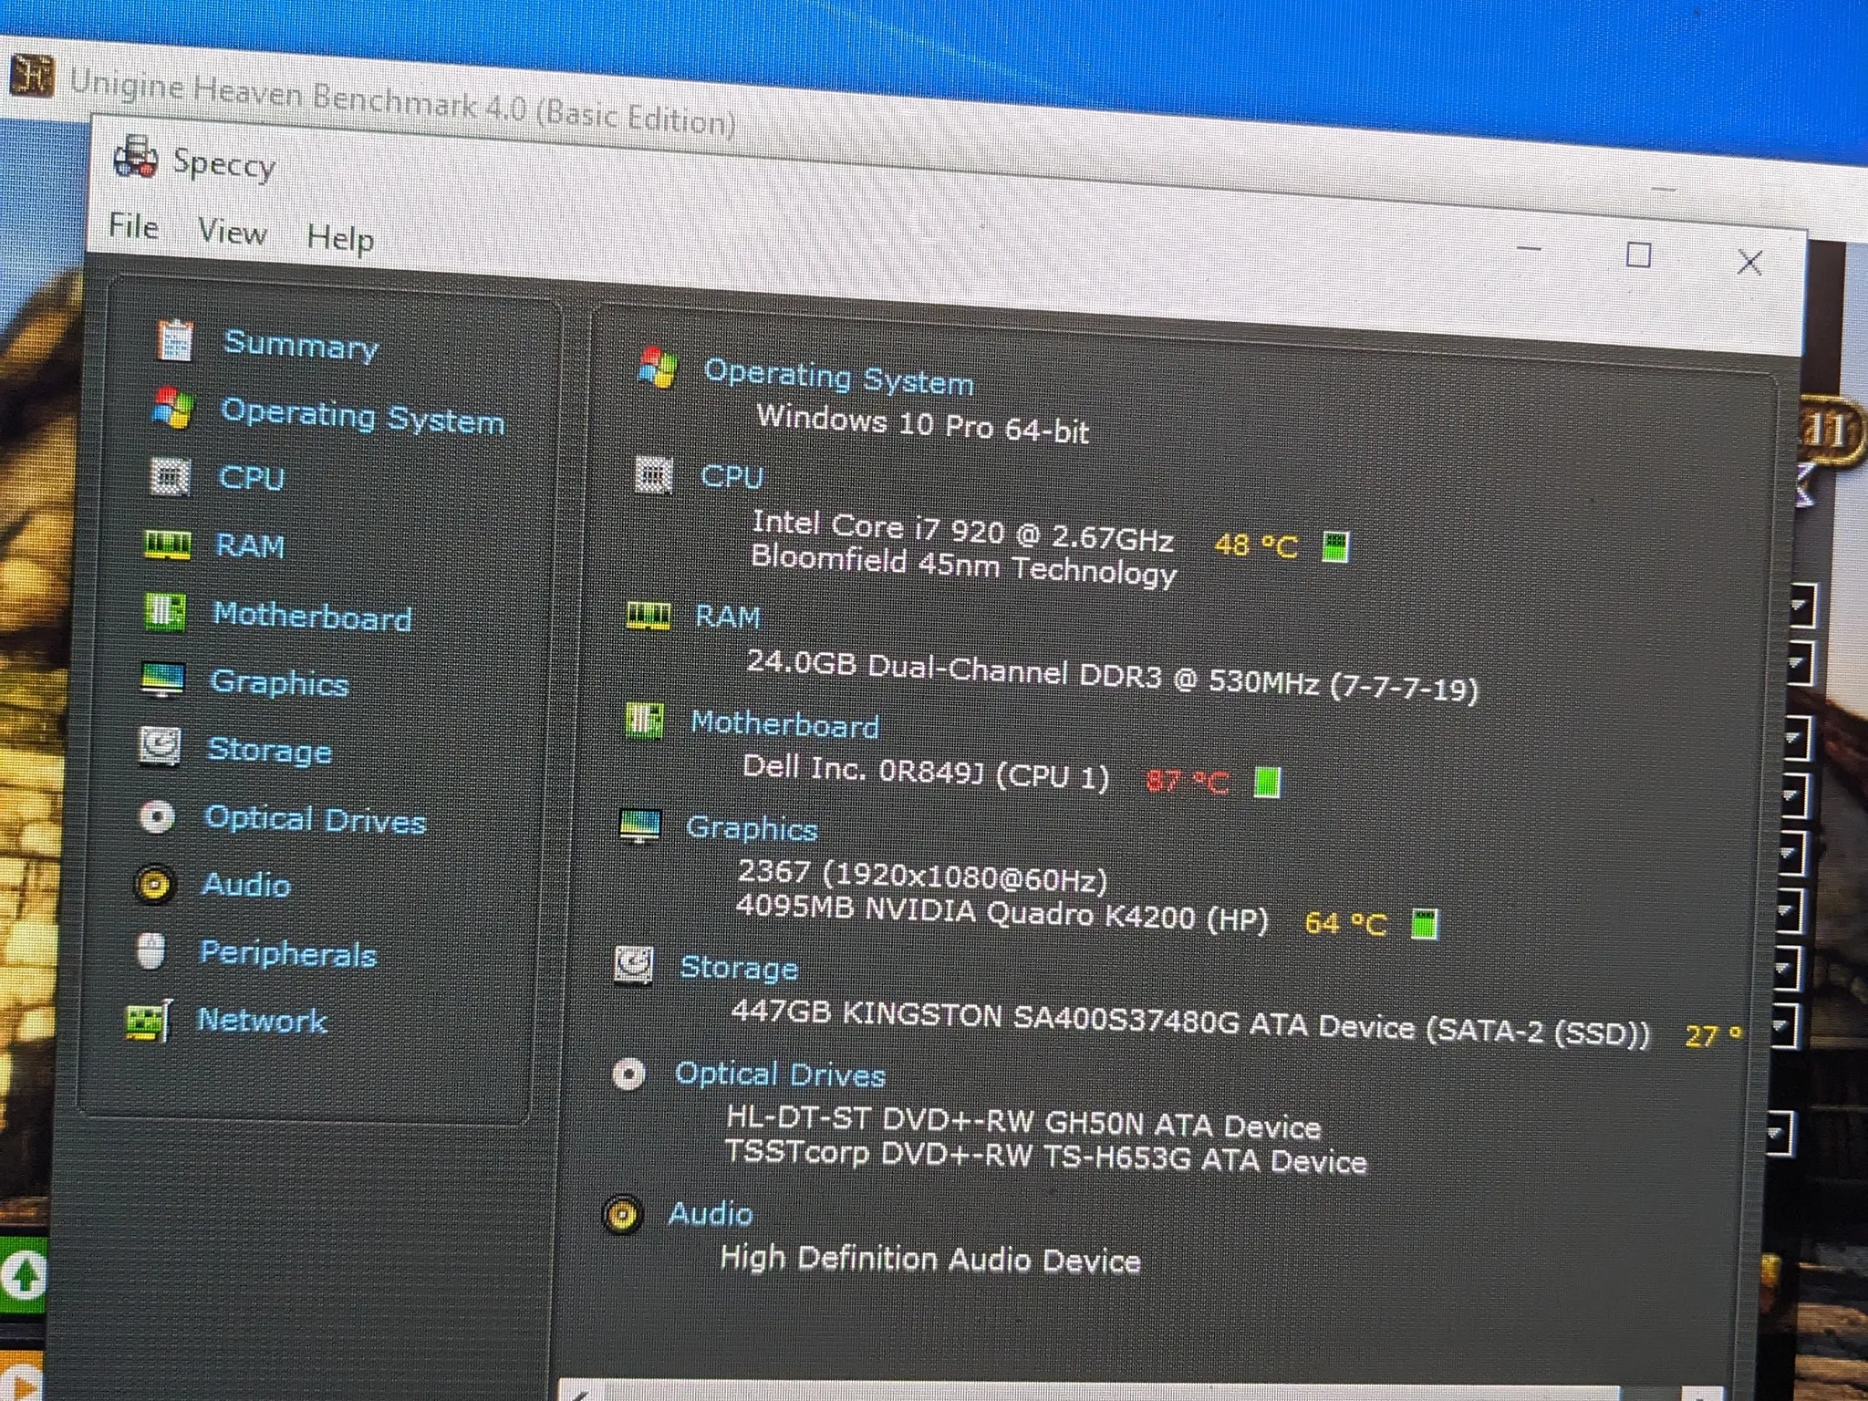The height and width of the screenshot is (1401, 1868).
Task: Click the '2367 (1920x1080@60Hz)' monitor line
Action: (922, 875)
